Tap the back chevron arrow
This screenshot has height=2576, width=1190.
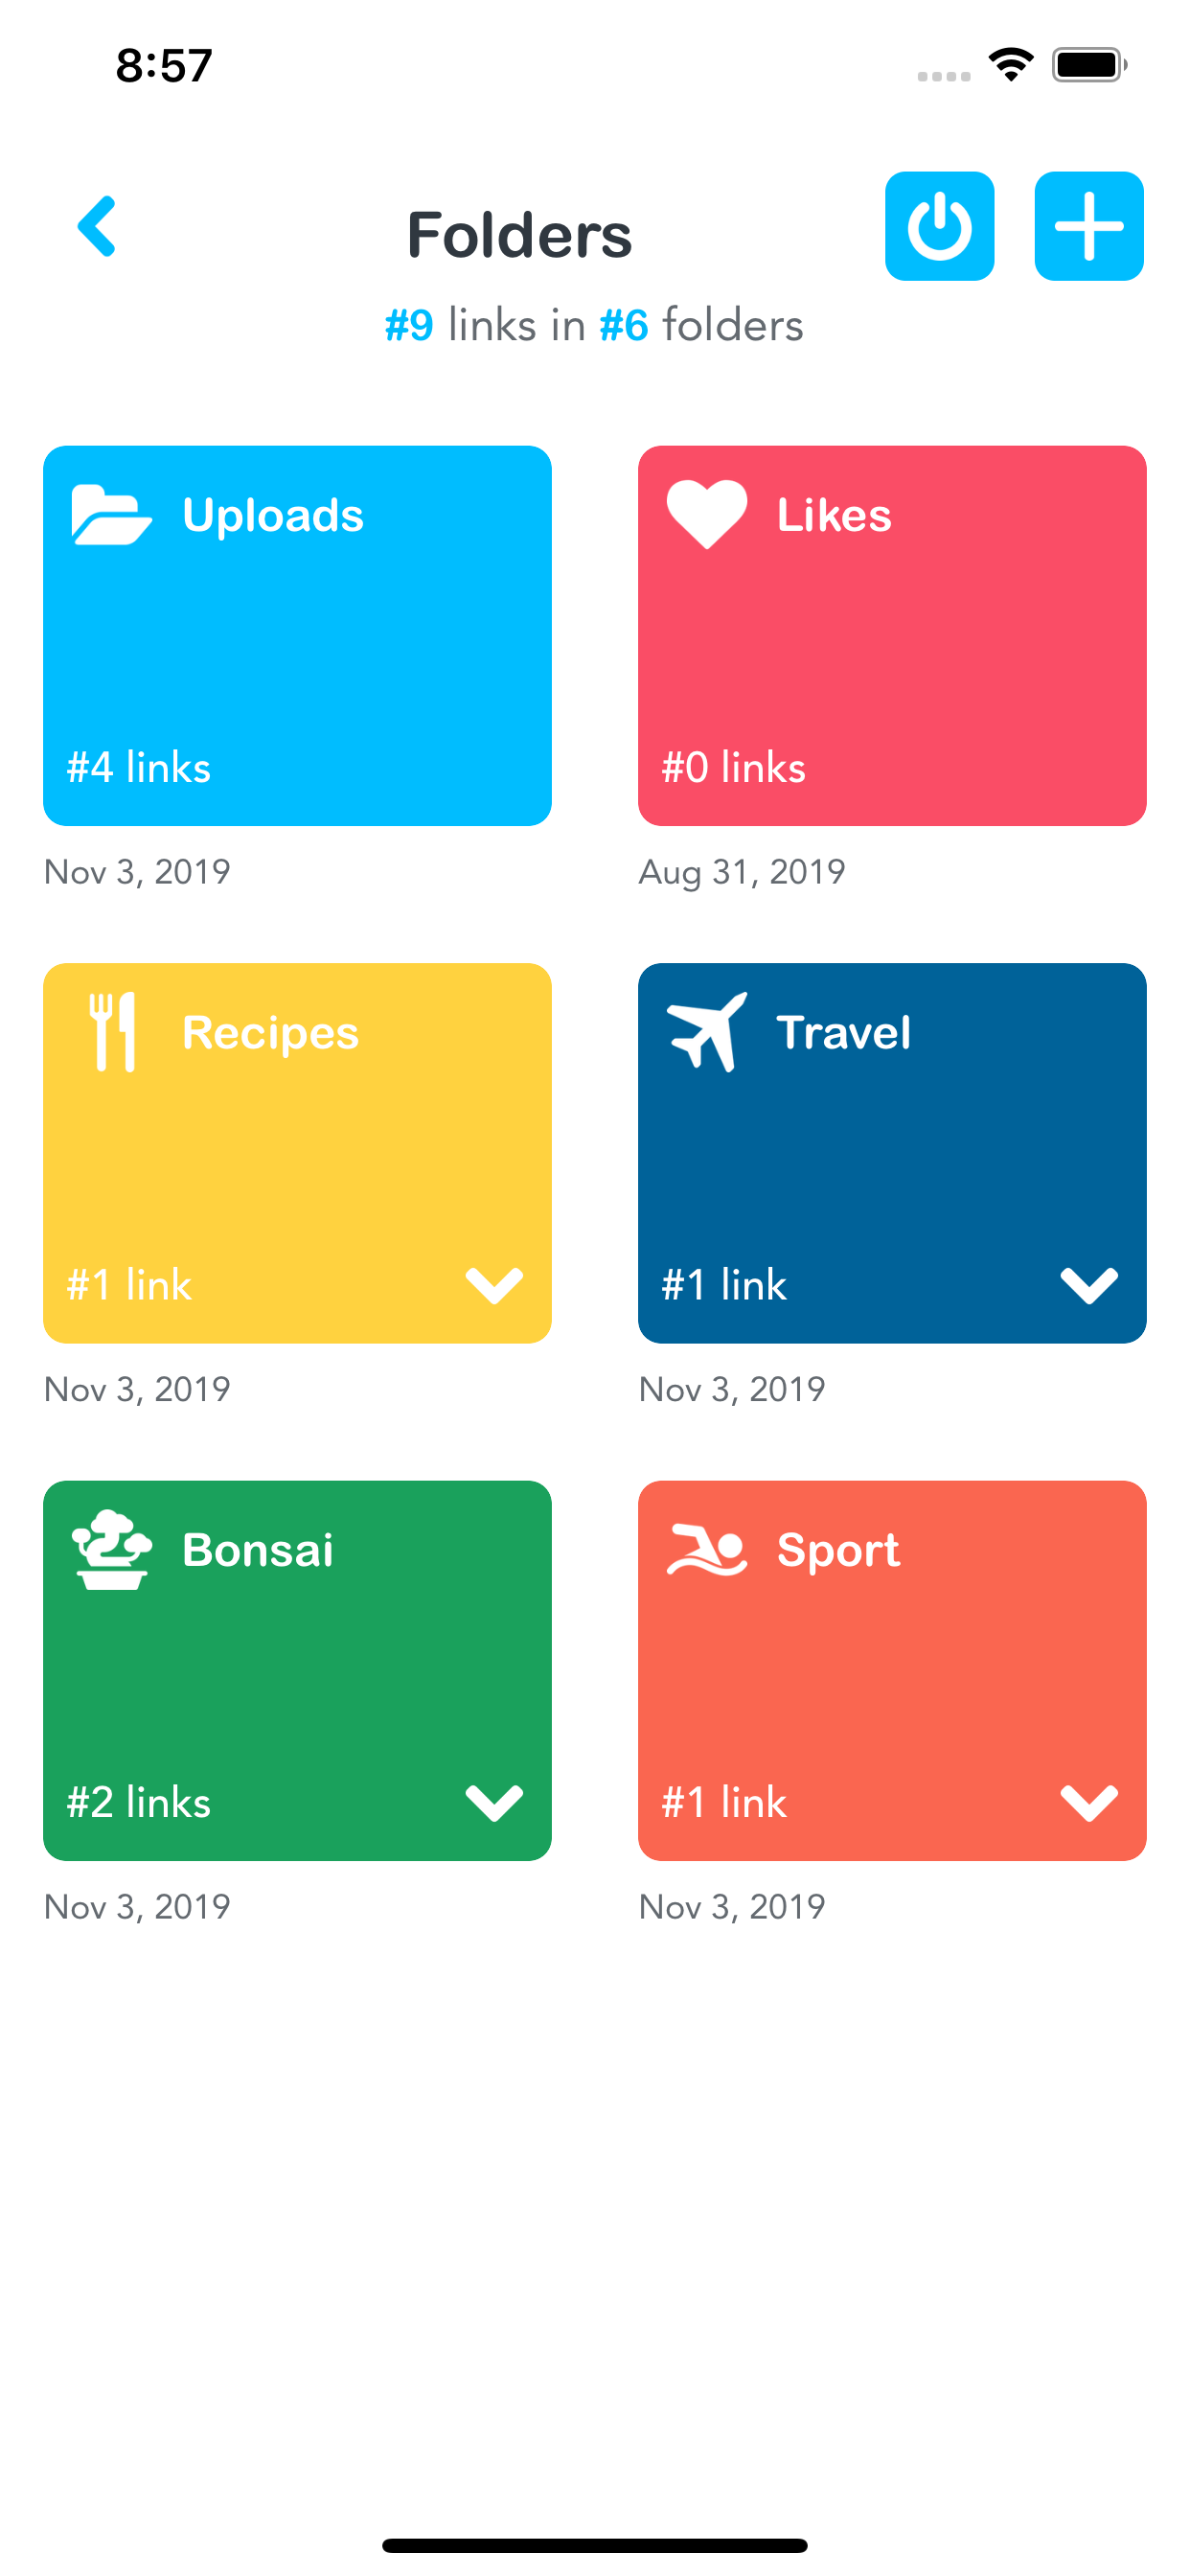tap(97, 227)
